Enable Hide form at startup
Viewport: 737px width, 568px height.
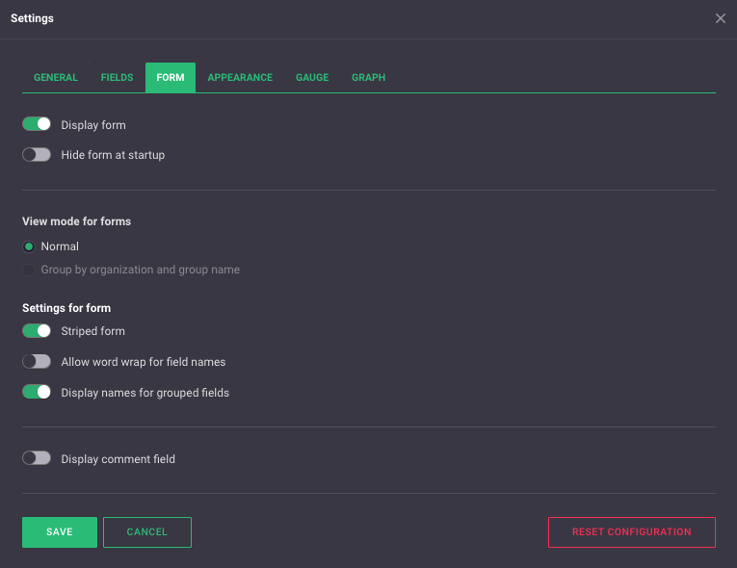[x=37, y=155]
